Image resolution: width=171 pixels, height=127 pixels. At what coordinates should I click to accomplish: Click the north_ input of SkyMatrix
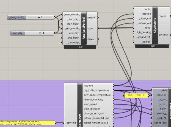pyautogui.click(x=147, y=9)
